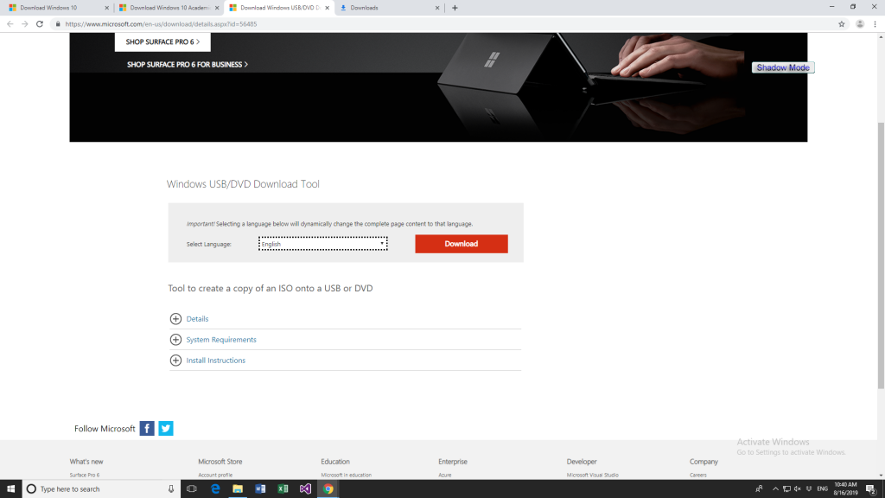Open Task View from taskbar
885x498 pixels.
[192, 489]
